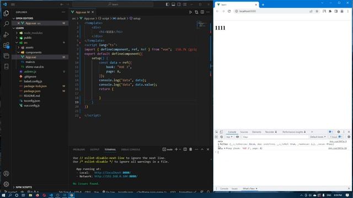Maximize the terminal panel with chevron up

click(202, 149)
